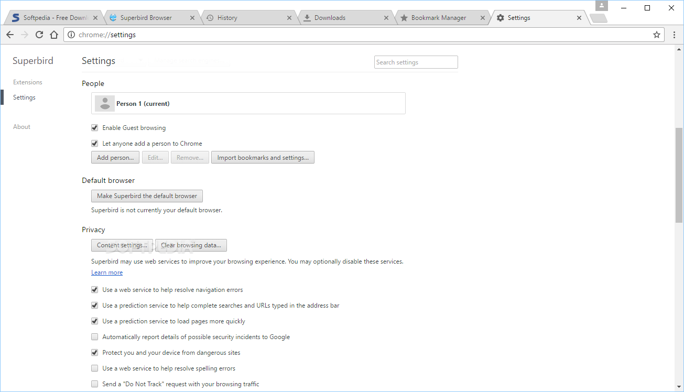The width and height of the screenshot is (684, 392).
Task: Click the Edit person button
Action: (155, 157)
